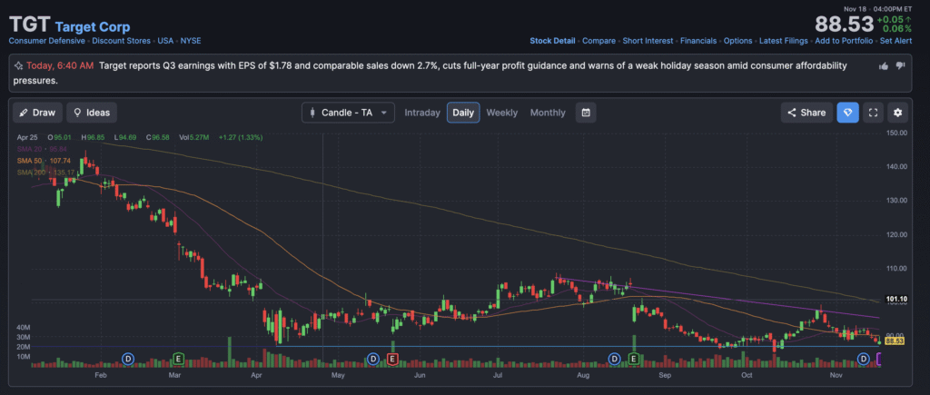Open the Draw tools button
Screen dimensions: 930x395
[37, 113]
